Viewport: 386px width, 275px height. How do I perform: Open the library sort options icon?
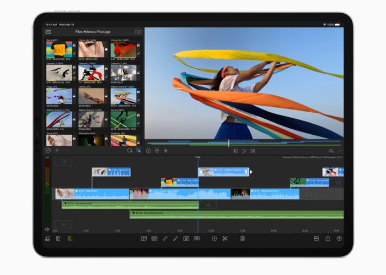click(57, 150)
